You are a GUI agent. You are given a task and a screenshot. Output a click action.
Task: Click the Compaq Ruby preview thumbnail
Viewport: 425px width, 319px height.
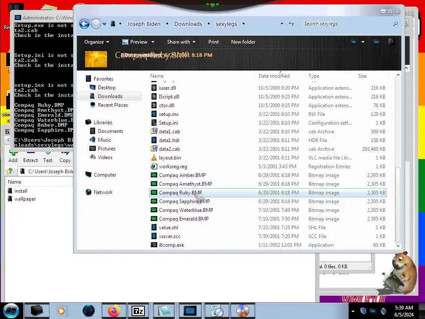point(96,59)
